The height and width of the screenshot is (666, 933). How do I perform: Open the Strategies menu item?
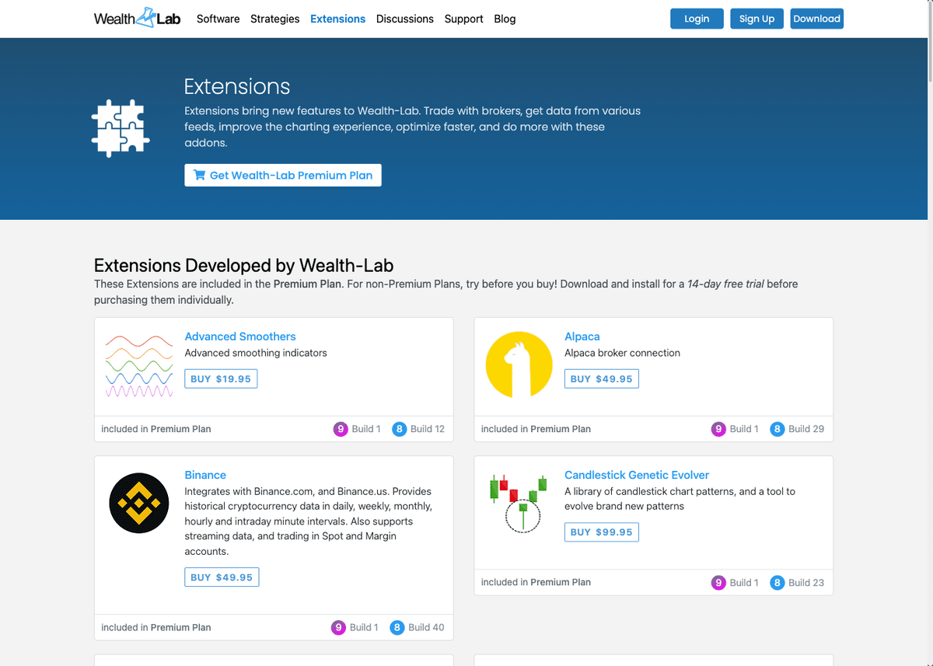[274, 19]
